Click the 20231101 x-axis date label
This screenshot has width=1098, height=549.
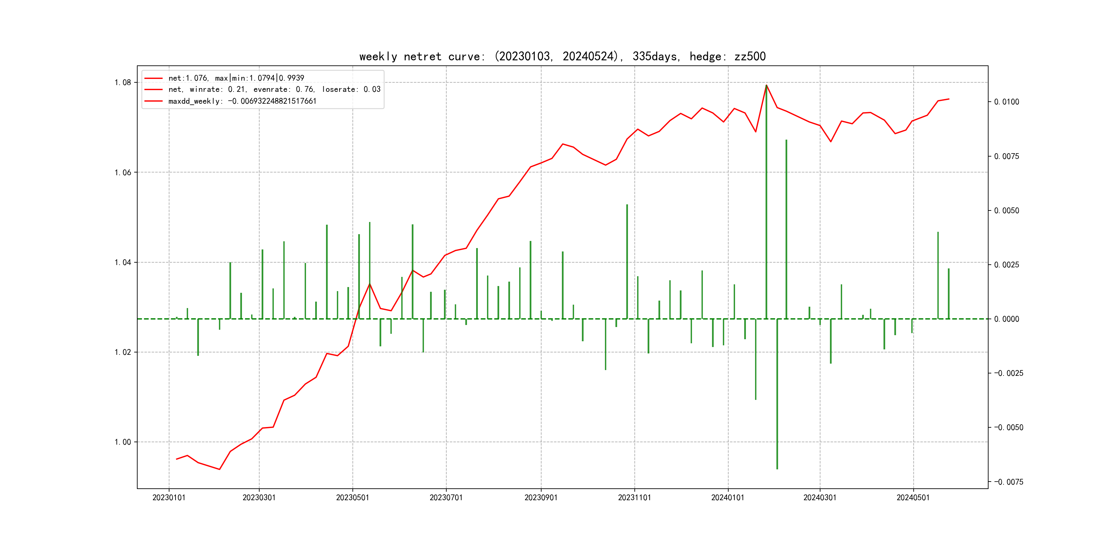pyautogui.click(x=634, y=498)
